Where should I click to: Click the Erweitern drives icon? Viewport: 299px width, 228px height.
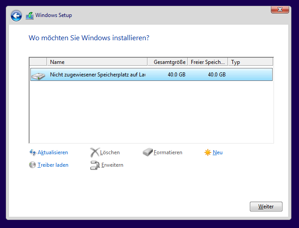(x=95, y=165)
